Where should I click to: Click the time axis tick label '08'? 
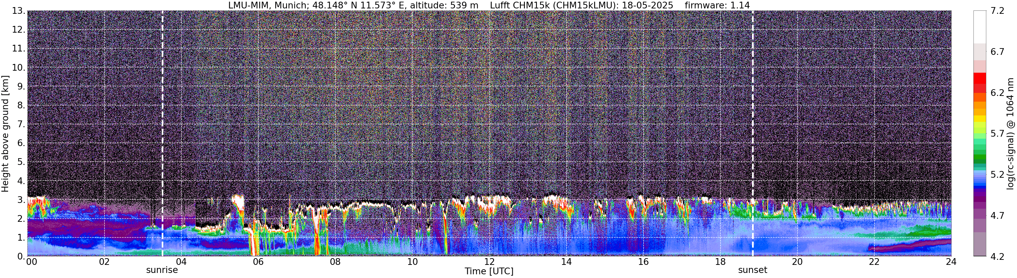(x=335, y=262)
